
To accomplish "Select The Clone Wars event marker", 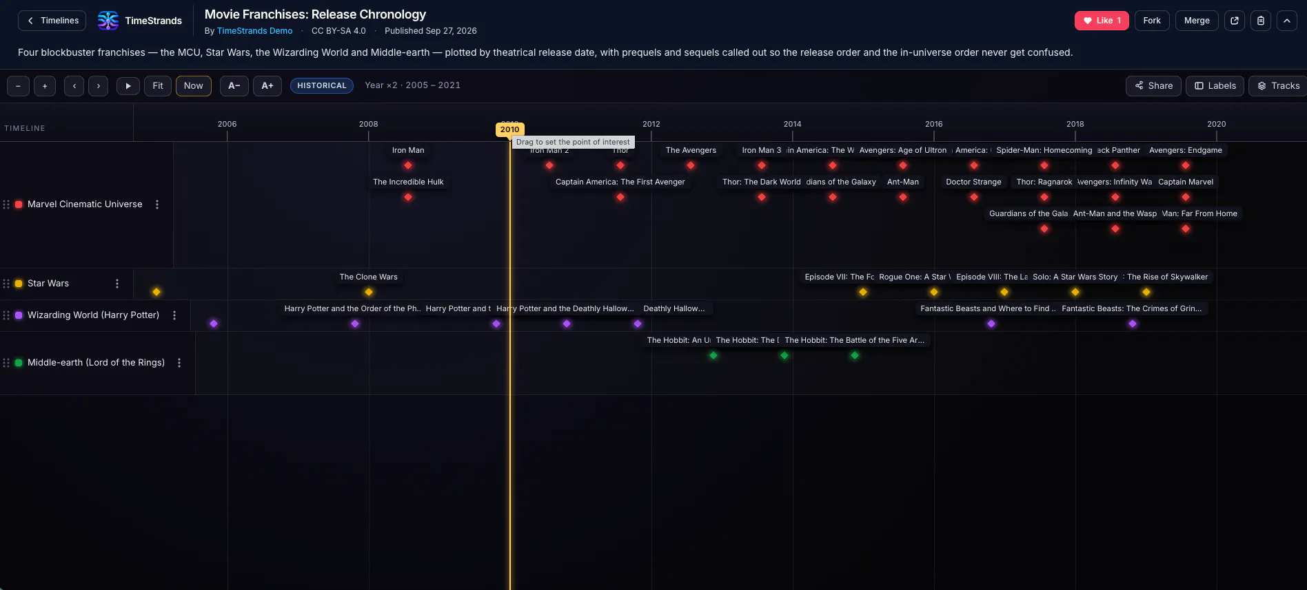I will (x=369, y=292).
